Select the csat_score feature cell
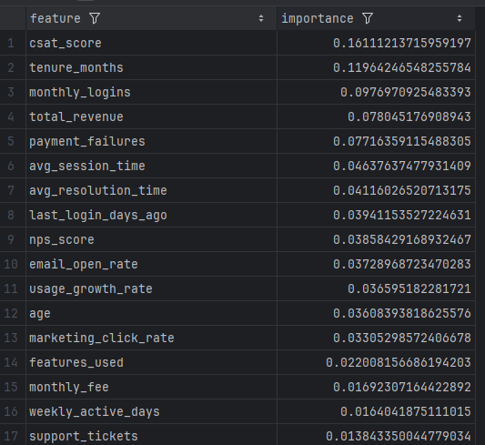Image resolution: width=485 pixels, height=445 pixels. pyautogui.click(x=152, y=43)
